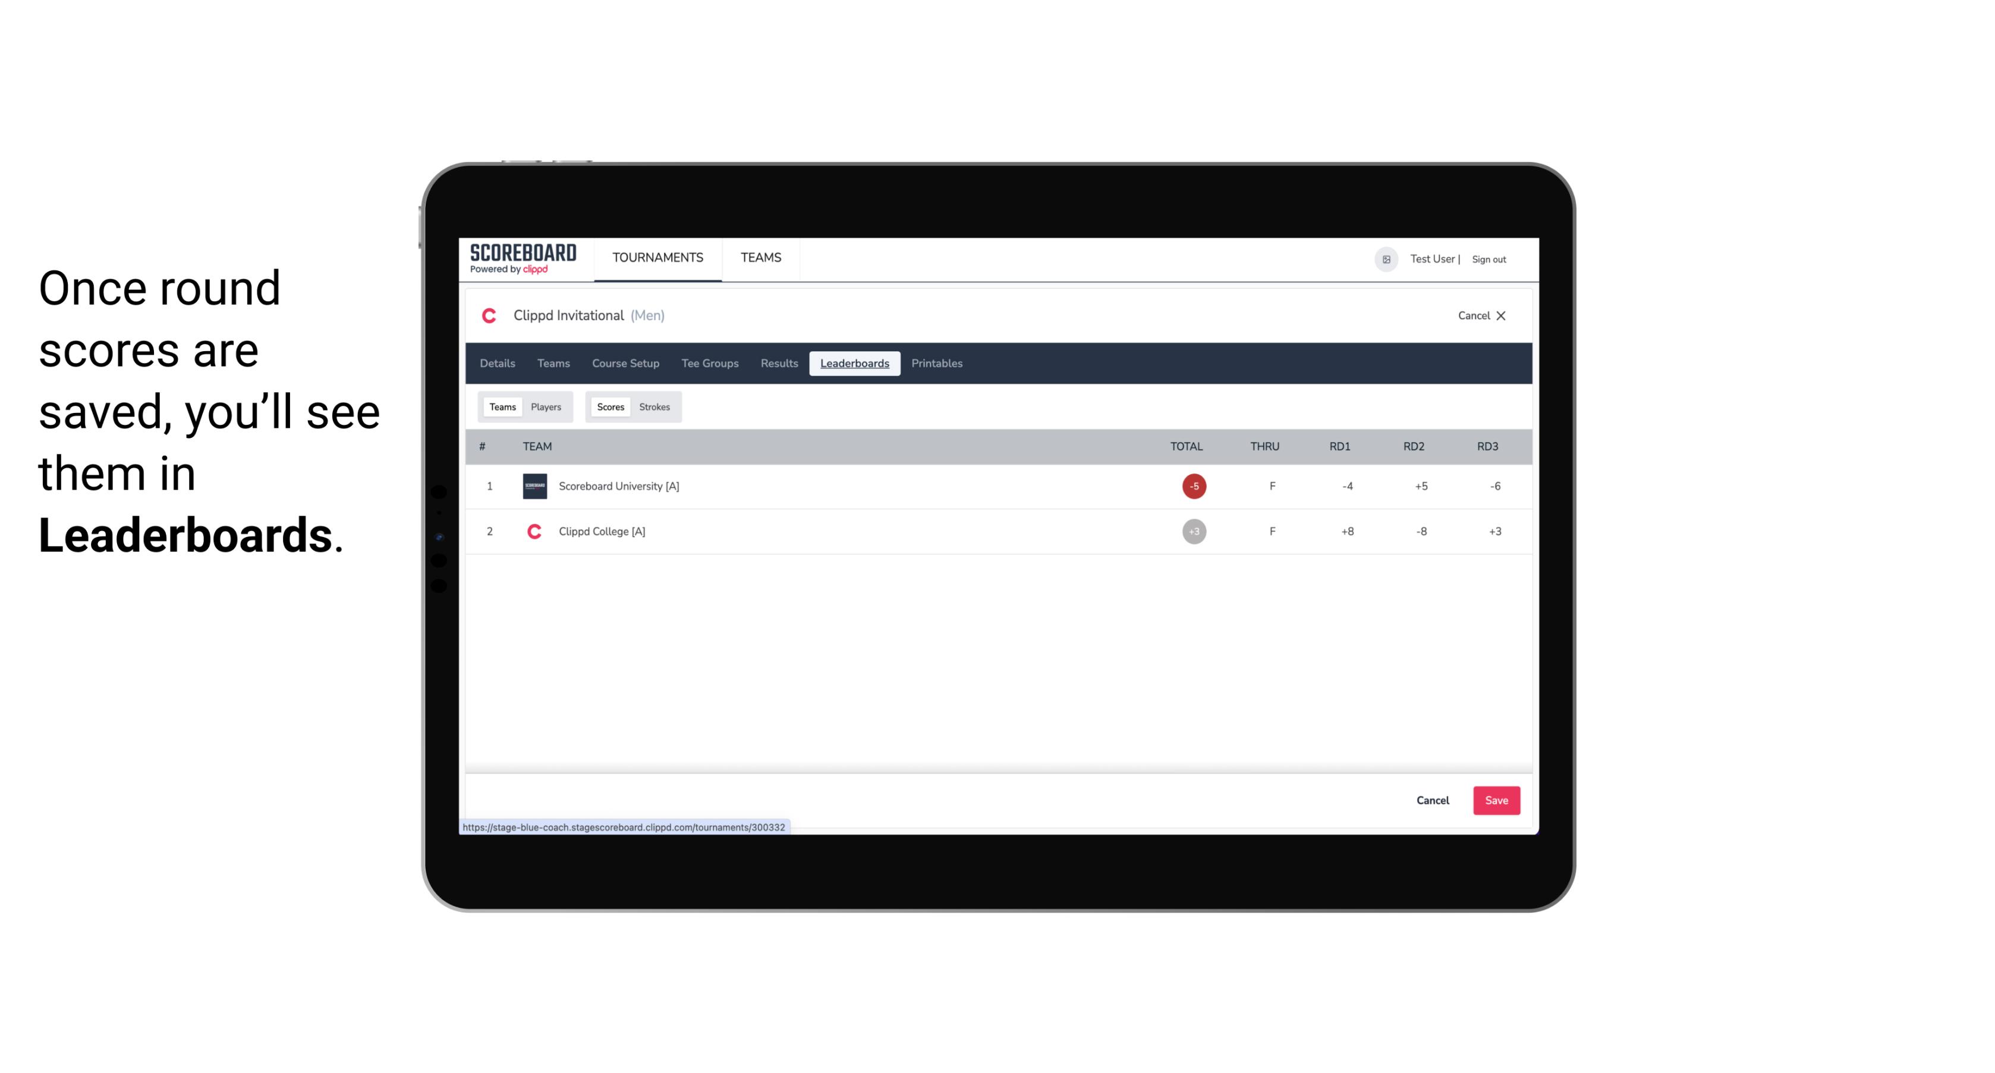Click the Printables tab

tap(937, 364)
